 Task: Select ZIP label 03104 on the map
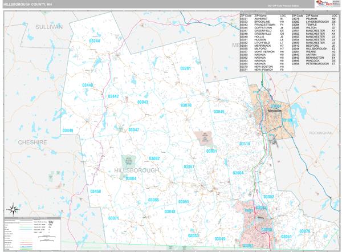[276, 106]
